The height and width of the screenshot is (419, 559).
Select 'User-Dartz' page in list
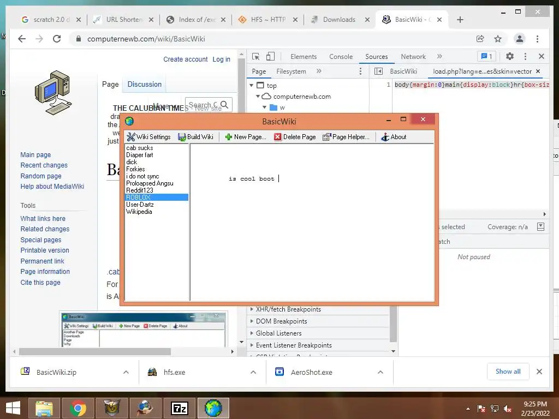click(140, 205)
